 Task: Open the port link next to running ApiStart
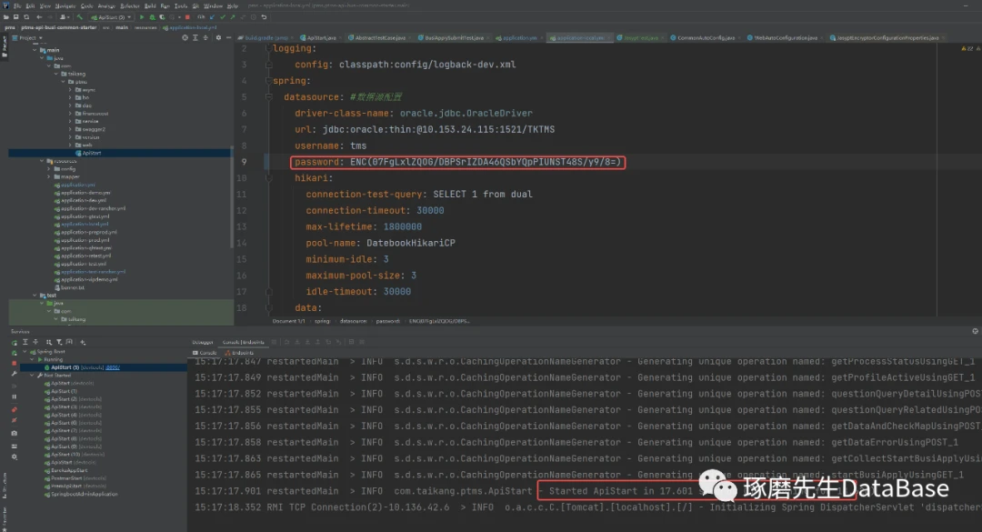tap(113, 367)
